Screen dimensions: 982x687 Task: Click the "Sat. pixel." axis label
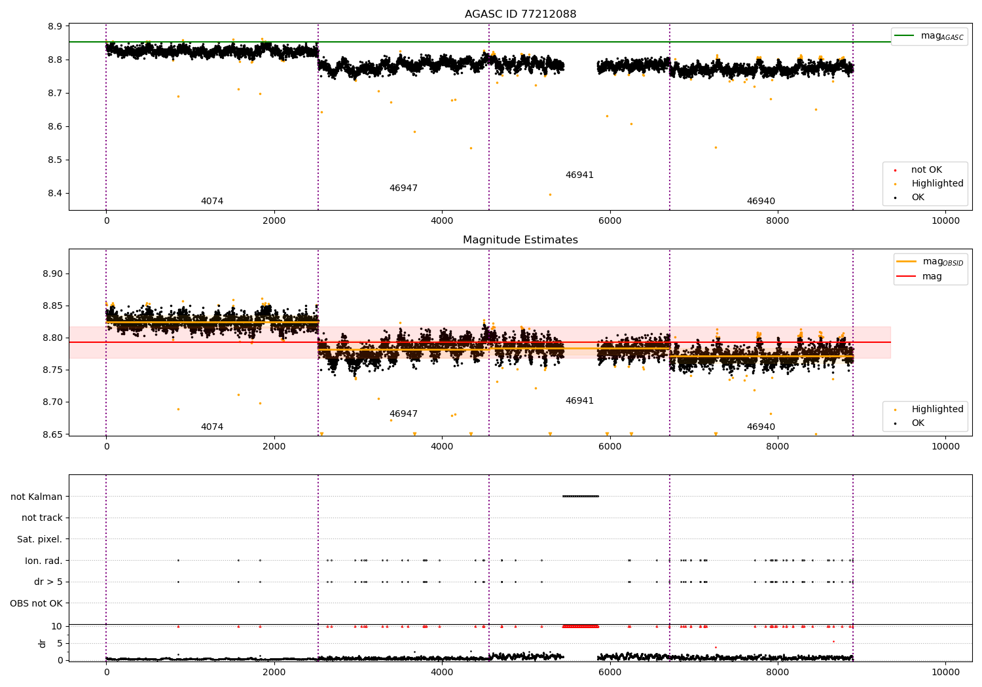pos(40,539)
